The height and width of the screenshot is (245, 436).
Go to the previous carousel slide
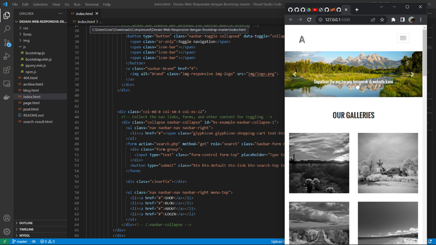pos(295,74)
